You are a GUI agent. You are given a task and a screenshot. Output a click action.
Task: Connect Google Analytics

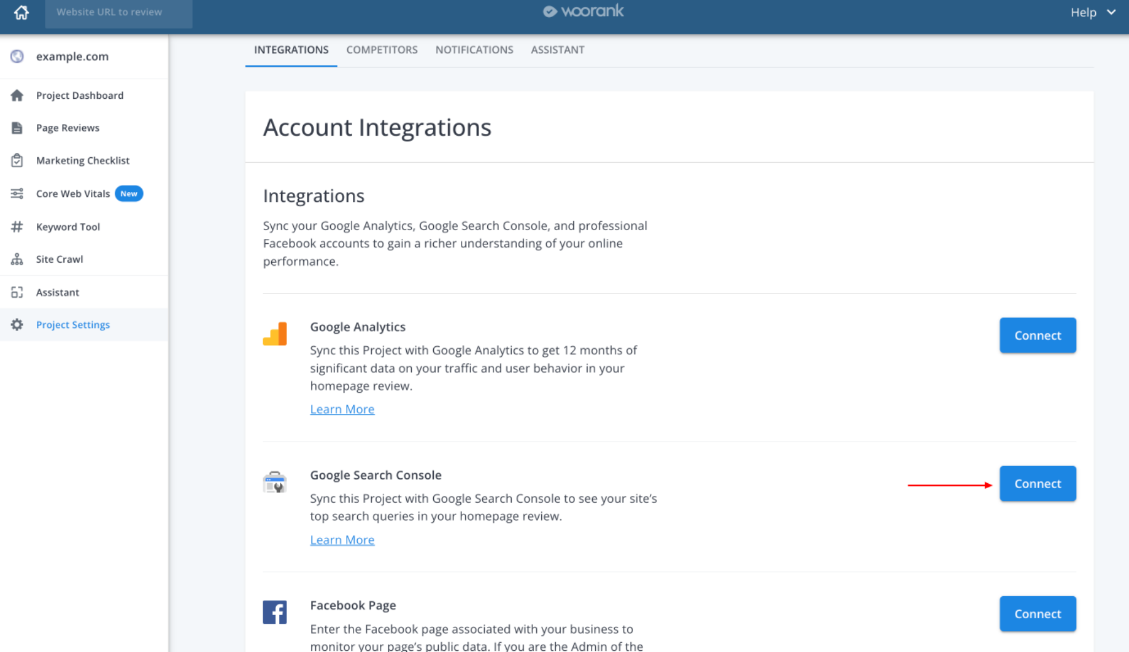[1038, 335]
